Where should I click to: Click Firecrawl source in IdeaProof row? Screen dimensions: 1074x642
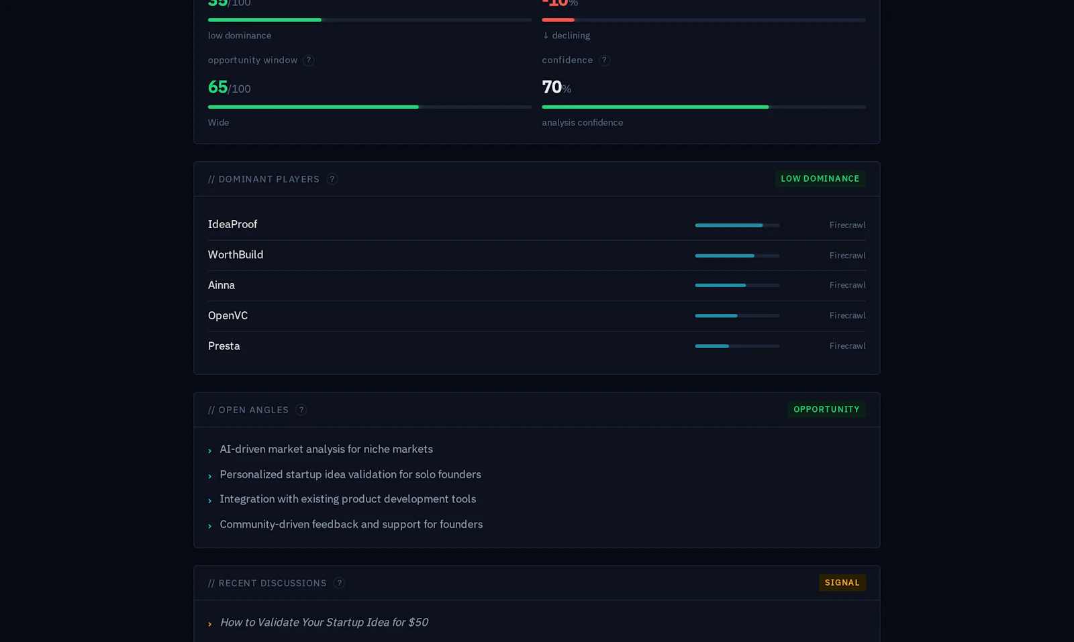point(847,225)
